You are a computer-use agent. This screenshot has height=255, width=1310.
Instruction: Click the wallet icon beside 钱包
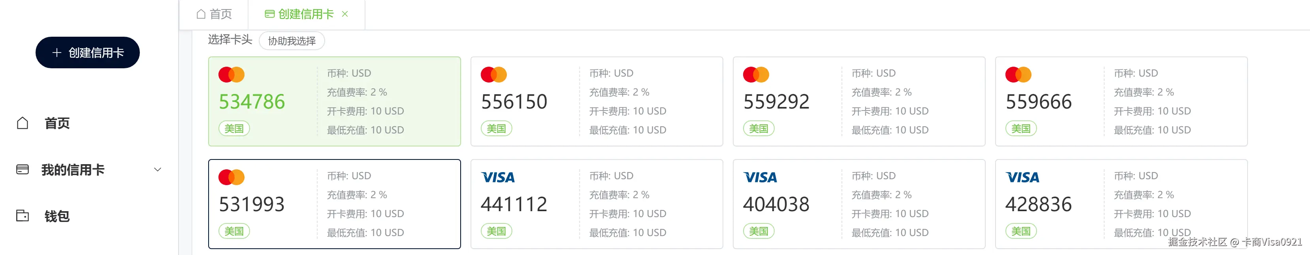(x=23, y=216)
